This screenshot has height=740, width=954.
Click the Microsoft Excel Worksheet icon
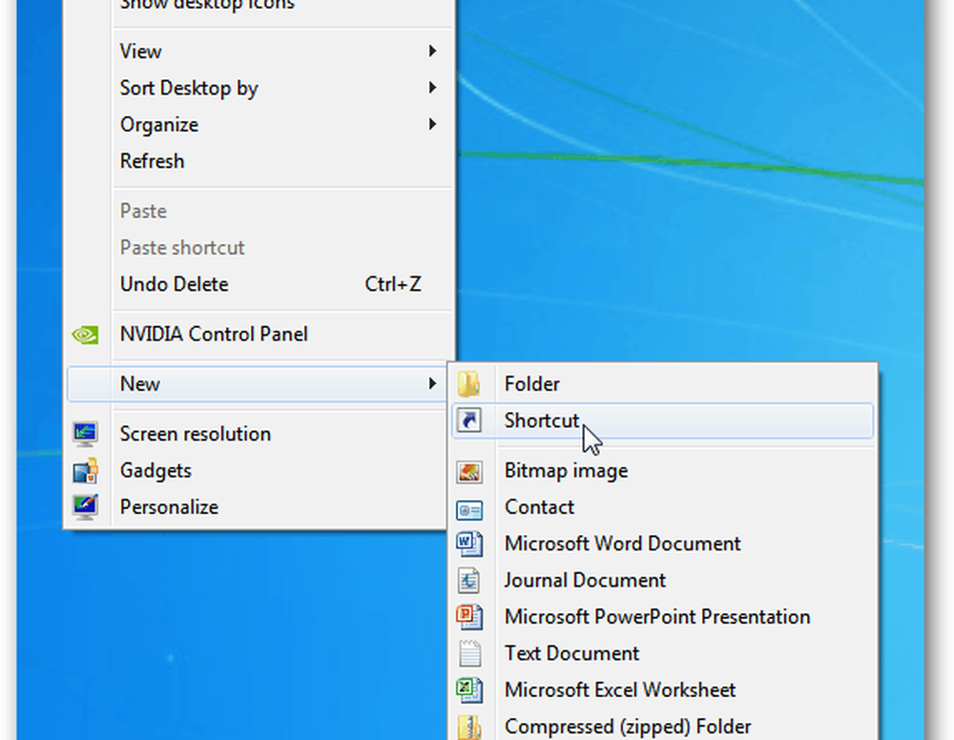click(x=469, y=689)
